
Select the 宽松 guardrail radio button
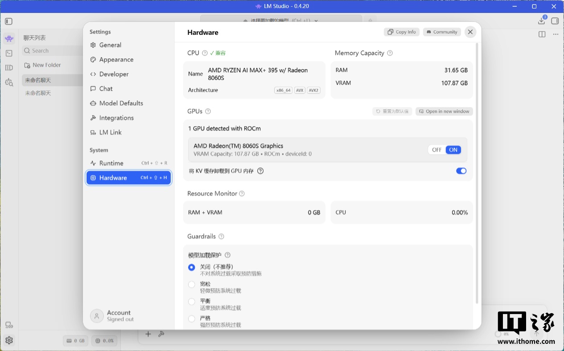(x=192, y=284)
